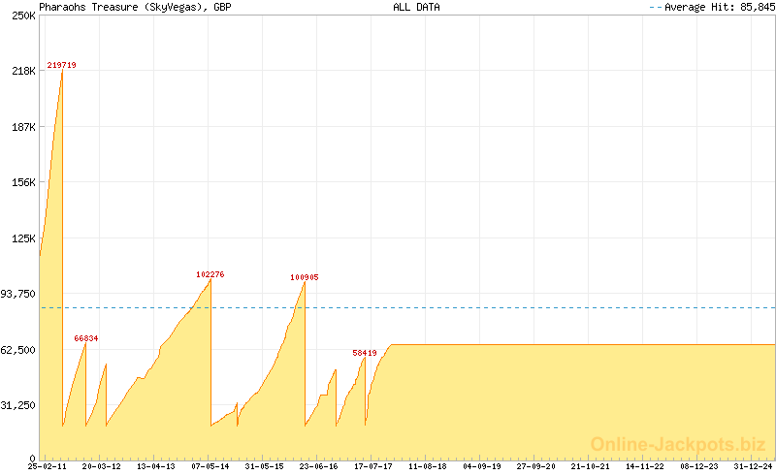Select the 07-05-14 date marker
Screen dimensions: 776x475
210,466
